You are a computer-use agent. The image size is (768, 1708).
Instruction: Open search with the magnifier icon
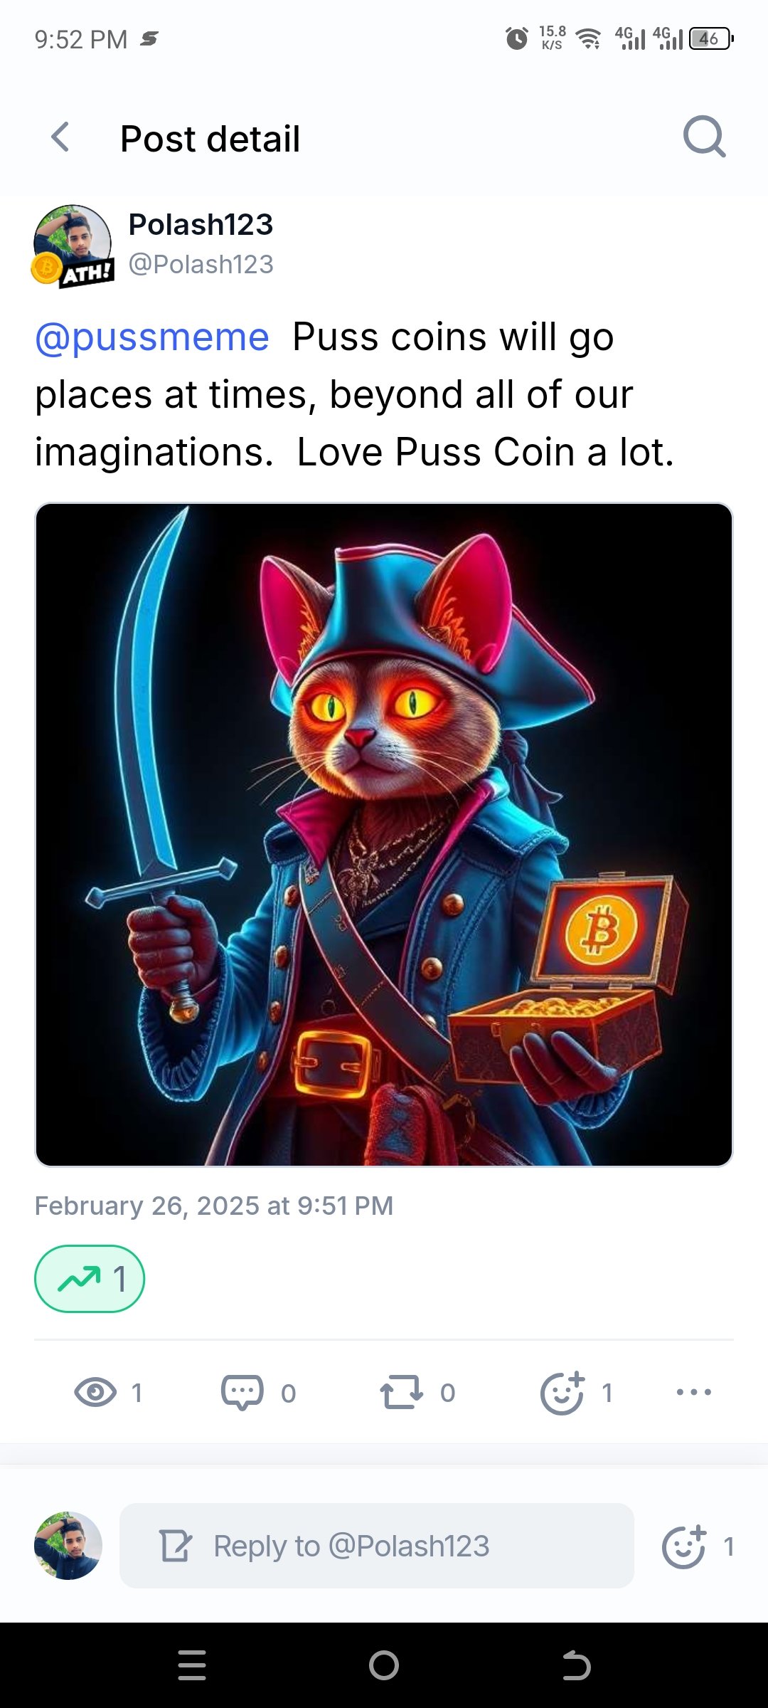(x=704, y=136)
